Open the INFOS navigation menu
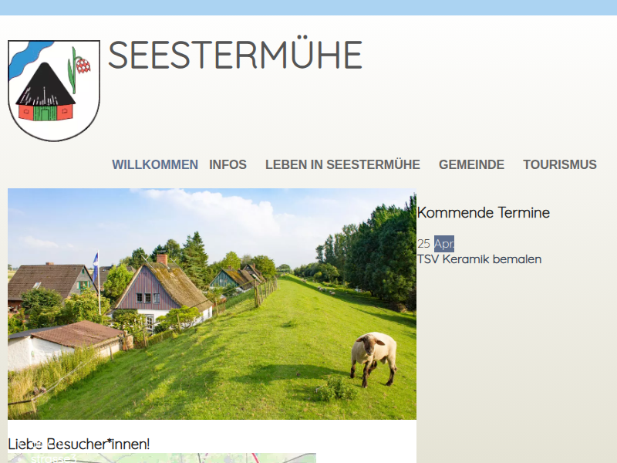This screenshot has width=617, height=463. 228,164
